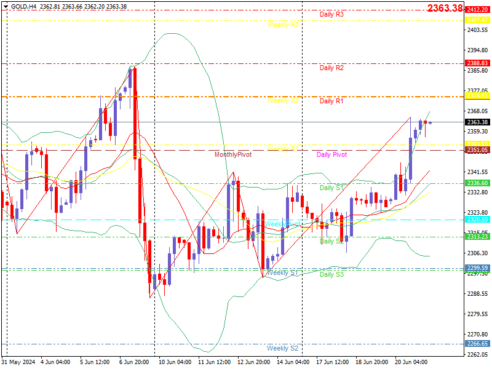Click the cyan WeeklyPivot label
This screenshot has height=369, width=492.
click(282, 224)
